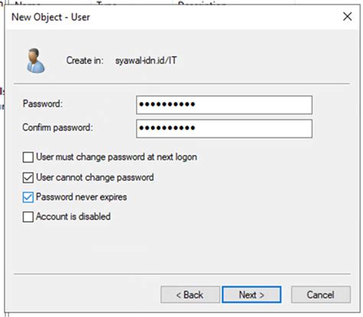
Task: Click the Confirm password label text
Action: pyautogui.click(x=57, y=127)
